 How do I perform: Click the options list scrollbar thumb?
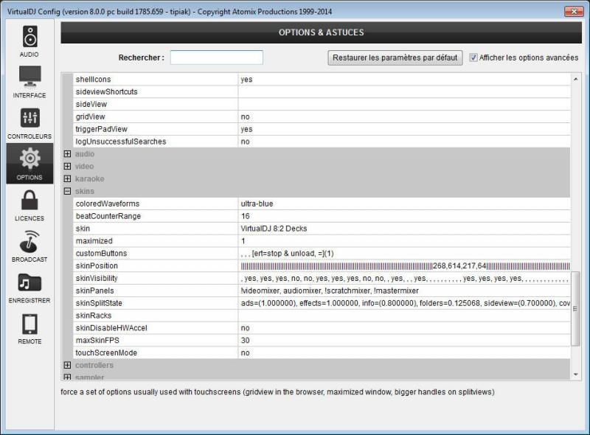575,309
